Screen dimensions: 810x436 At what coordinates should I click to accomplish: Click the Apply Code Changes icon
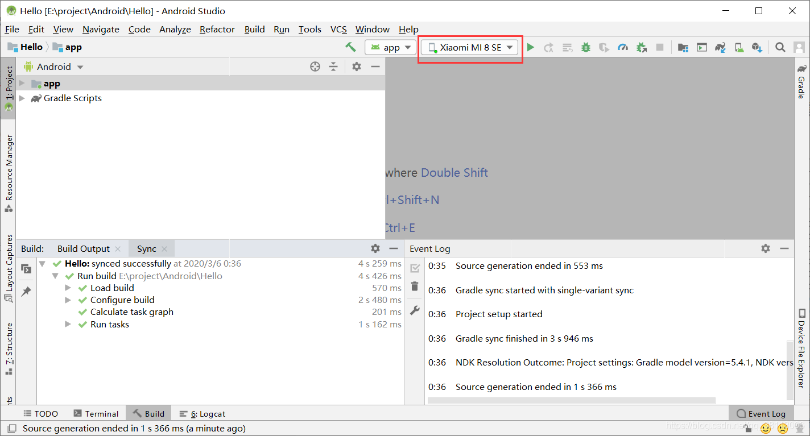point(567,47)
